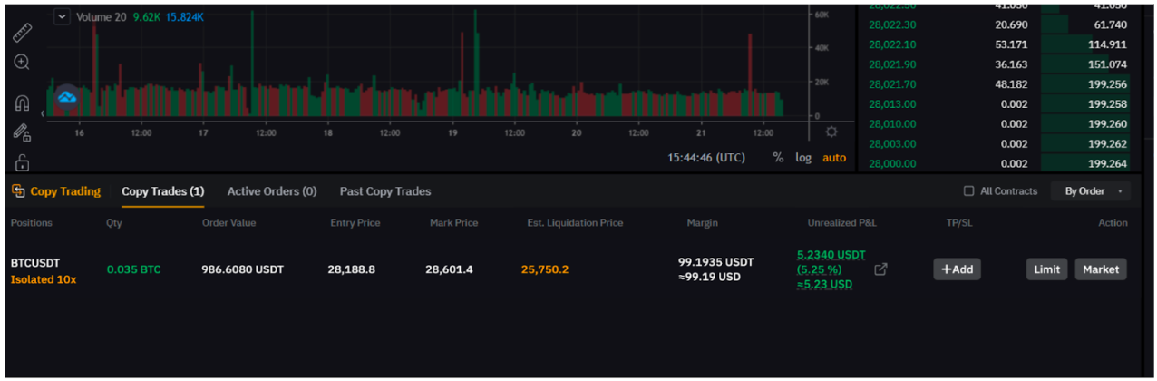Image resolution: width=1157 pixels, height=381 pixels.
Task: Click the blue cloud chart logo badge
Action: (67, 97)
